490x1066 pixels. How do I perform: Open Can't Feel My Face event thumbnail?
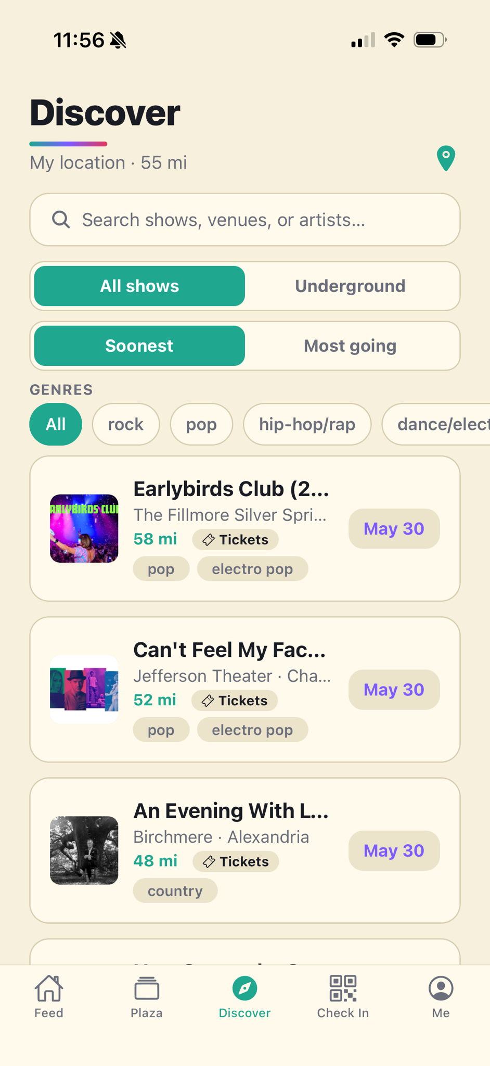[x=84, y=689]
